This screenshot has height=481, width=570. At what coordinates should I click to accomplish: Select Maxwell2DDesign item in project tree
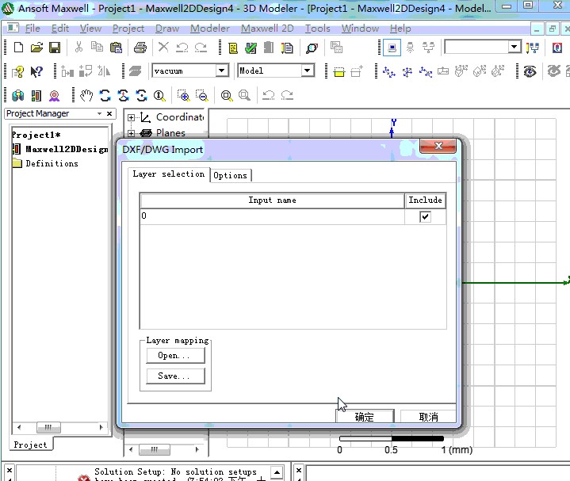(x=67, y=149)
